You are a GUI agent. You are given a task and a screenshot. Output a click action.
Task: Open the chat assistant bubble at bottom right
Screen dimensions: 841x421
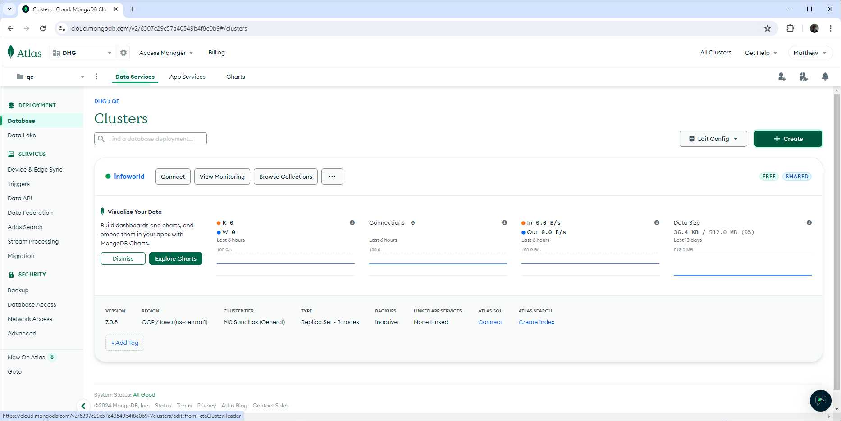click(x=820, y=401)
